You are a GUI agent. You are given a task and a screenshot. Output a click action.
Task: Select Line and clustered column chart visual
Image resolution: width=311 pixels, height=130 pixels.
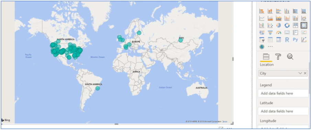(295, 18)
